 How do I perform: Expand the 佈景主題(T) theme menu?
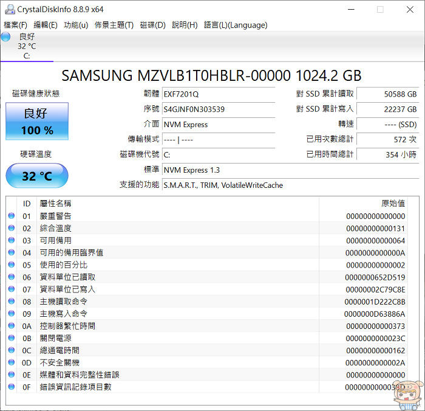tap(114, 25)
